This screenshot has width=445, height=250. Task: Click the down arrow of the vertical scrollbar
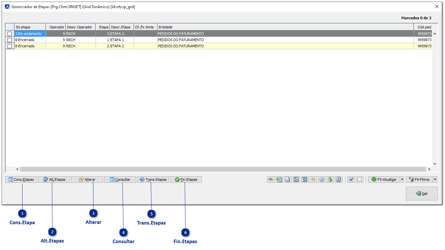(x=435, y=164)
